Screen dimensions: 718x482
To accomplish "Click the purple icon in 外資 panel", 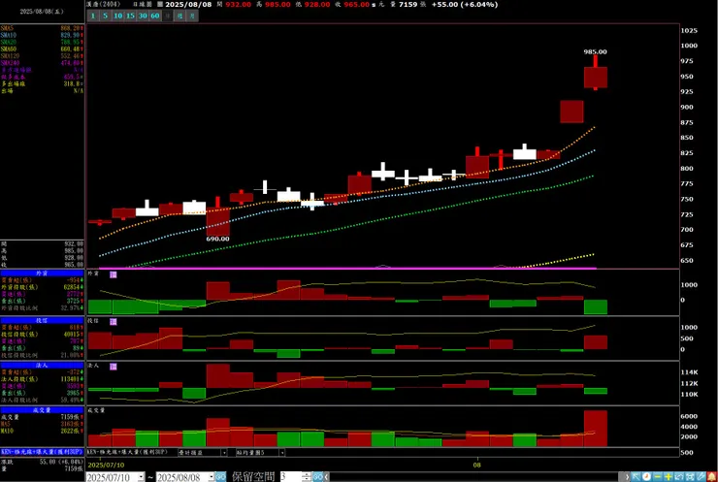I will [114, 274].
